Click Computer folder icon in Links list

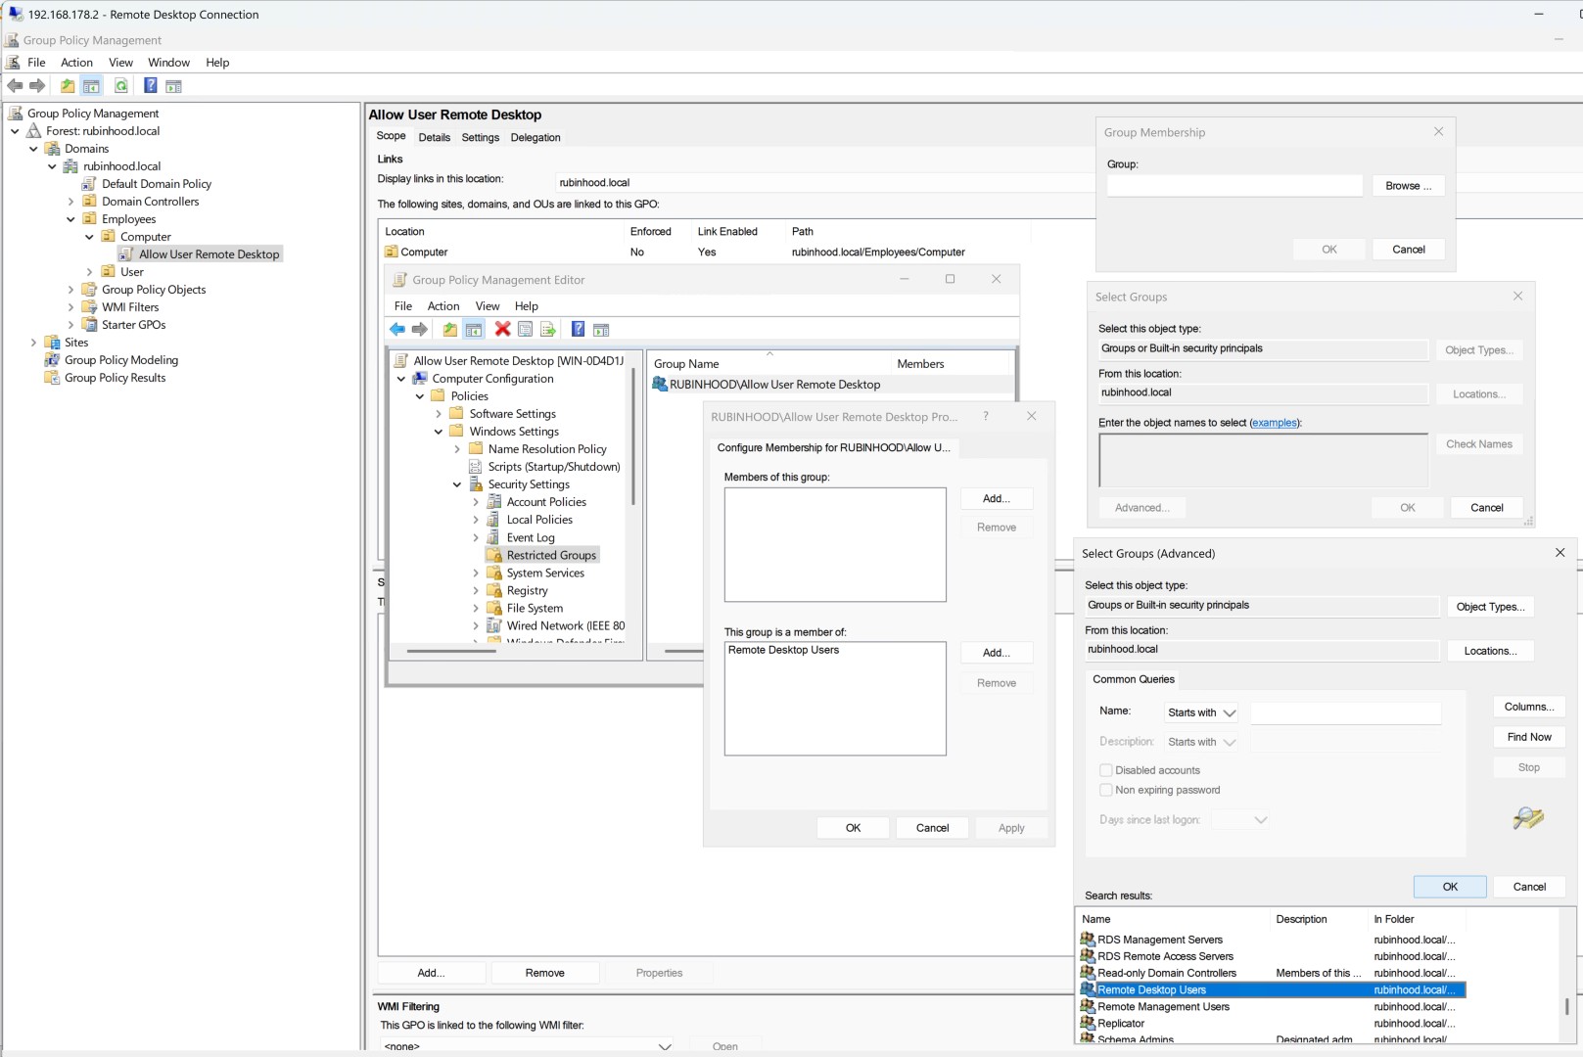[x=392, y=252]
